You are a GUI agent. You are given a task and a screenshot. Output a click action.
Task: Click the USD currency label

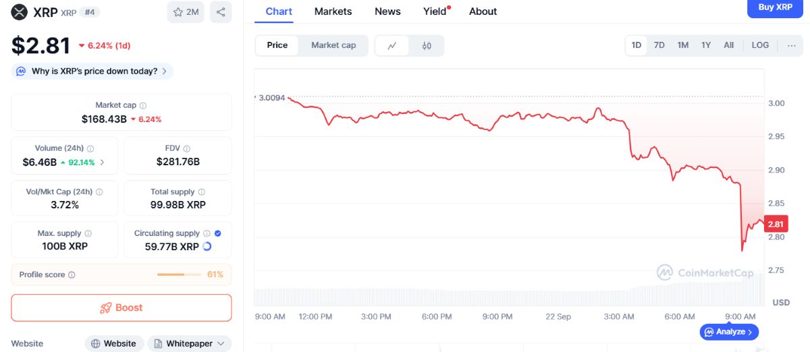point(781,302)
